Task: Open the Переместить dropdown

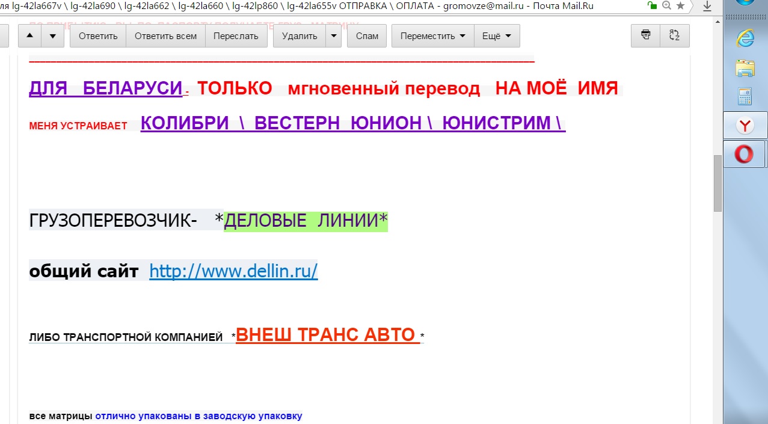Action: click(432, 35)
